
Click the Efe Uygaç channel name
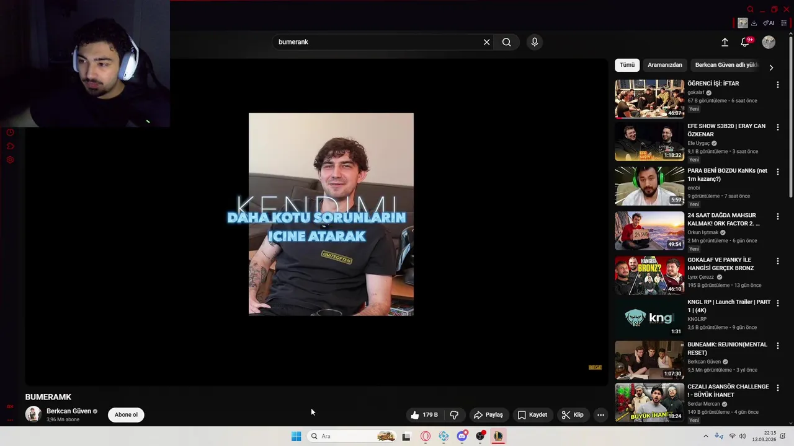pyautogui.click(x=698, y=143)
